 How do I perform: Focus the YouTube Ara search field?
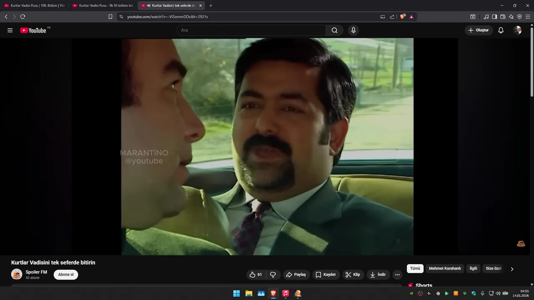251,30
